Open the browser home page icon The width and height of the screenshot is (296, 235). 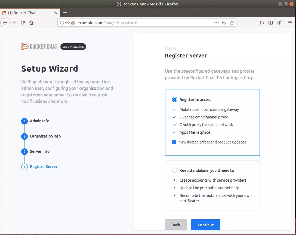tap(31, 23)
